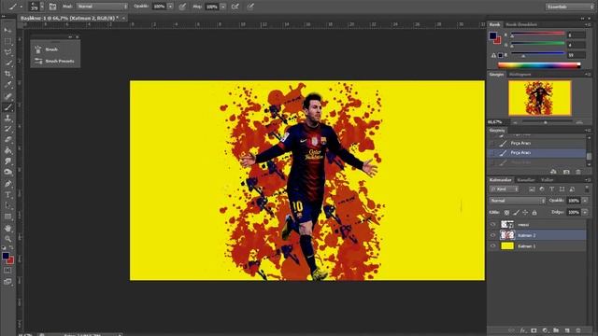Screen dimensions: 598x336
Task: Open the Gezgin navigator tab
Action: [x=496, y=75]
